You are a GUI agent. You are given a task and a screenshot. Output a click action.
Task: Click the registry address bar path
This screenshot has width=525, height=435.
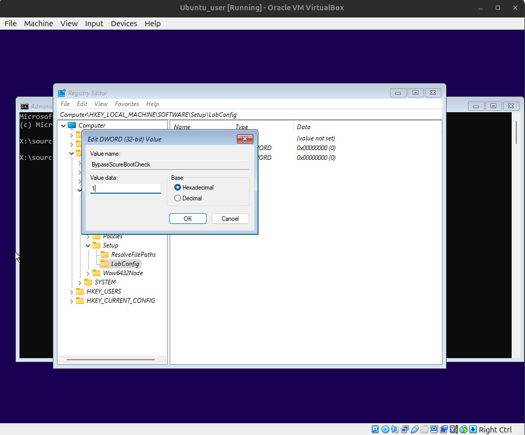pyautogui.click(x=250, y=115)
